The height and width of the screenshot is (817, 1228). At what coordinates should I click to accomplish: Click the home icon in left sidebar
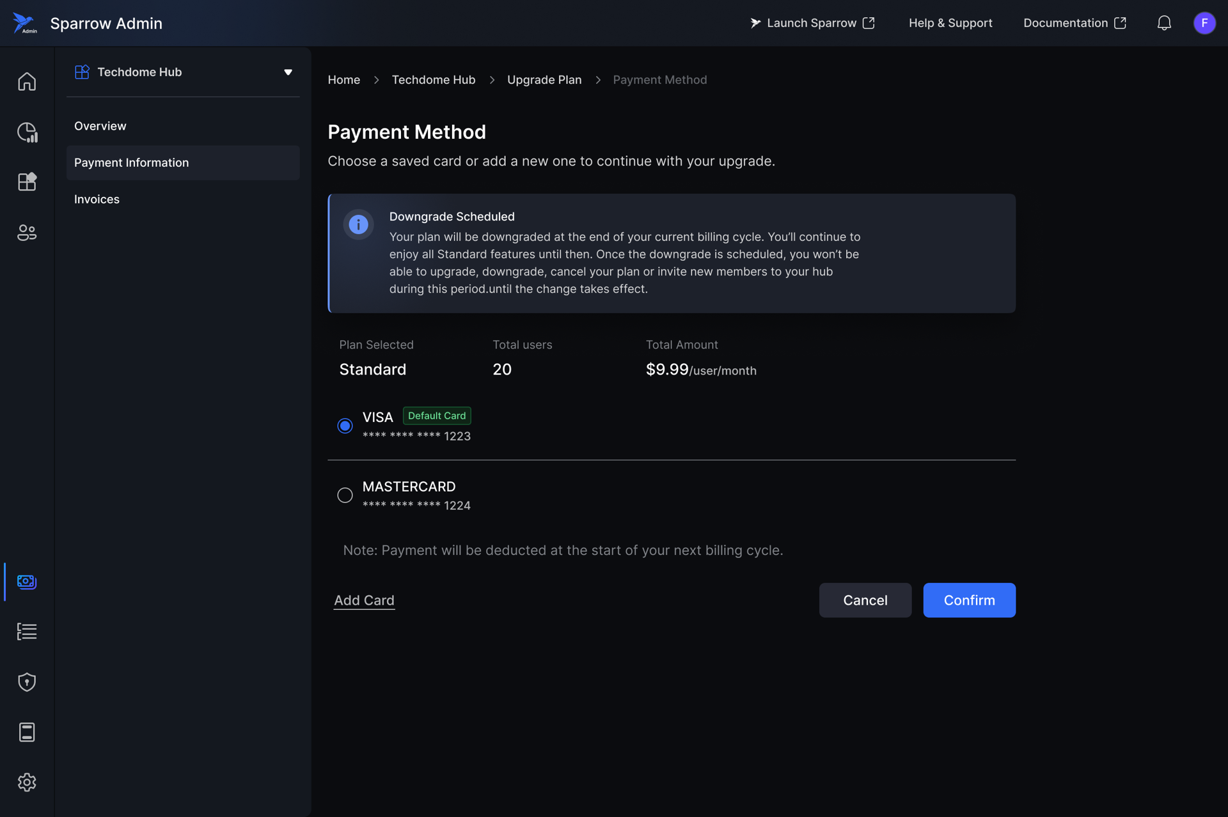click(27, 81)
